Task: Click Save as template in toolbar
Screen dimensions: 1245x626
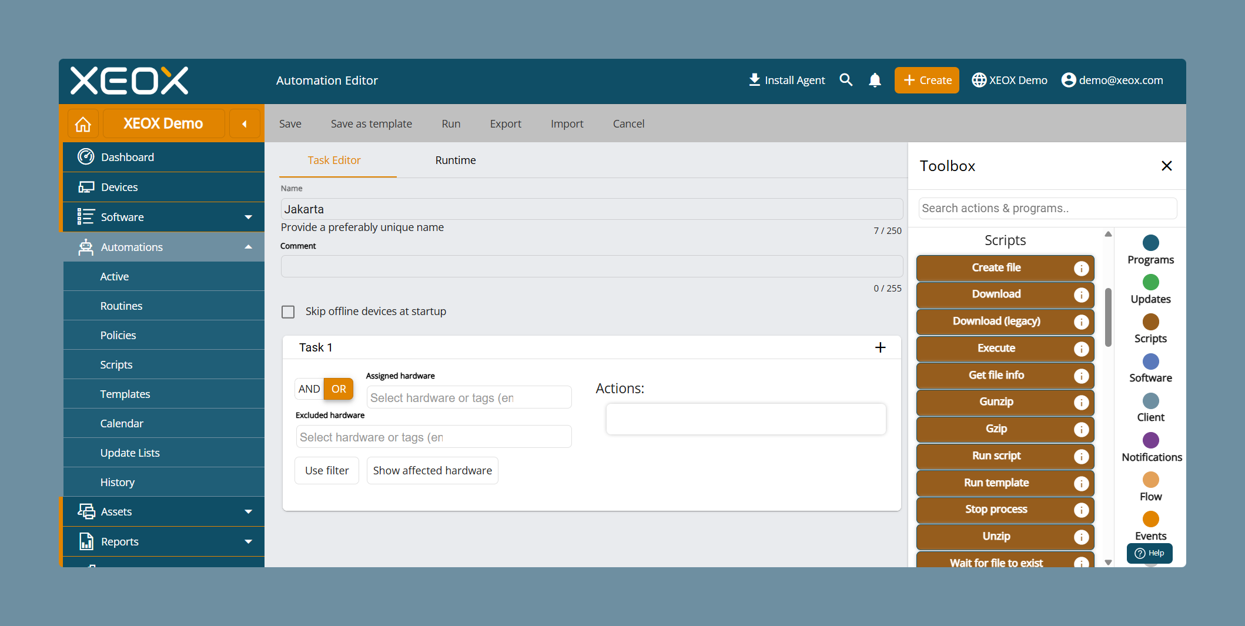Action: [x=372, y=123]
